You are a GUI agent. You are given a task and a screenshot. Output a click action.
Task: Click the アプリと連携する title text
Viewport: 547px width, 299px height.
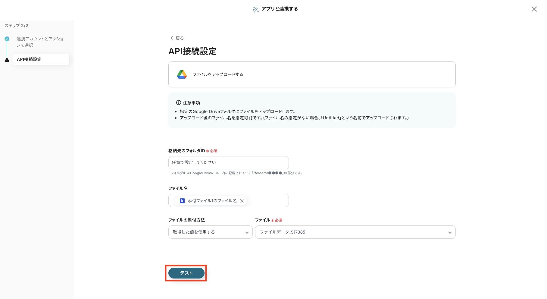[x=280, y=9]
